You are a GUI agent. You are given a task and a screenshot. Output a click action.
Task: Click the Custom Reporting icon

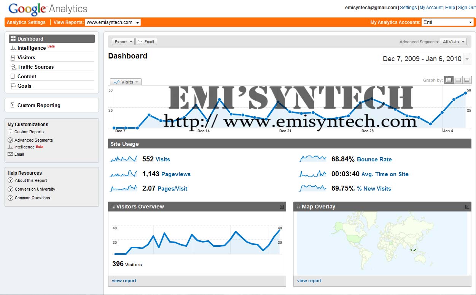point(12,105)
